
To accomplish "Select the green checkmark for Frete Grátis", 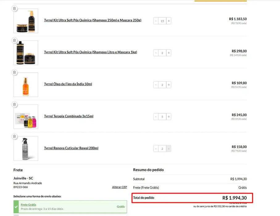I will pos(16,206).
